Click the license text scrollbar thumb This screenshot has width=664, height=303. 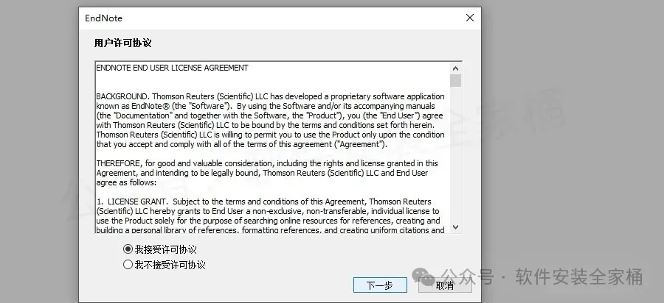click(x=456, y=81)
